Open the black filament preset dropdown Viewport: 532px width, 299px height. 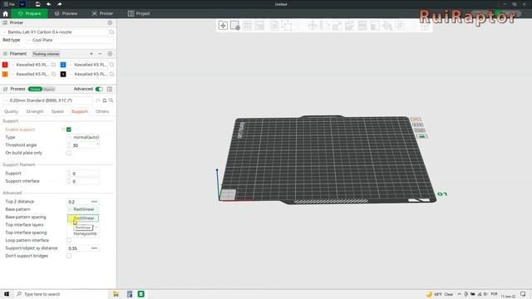click(x=89, y=74)
